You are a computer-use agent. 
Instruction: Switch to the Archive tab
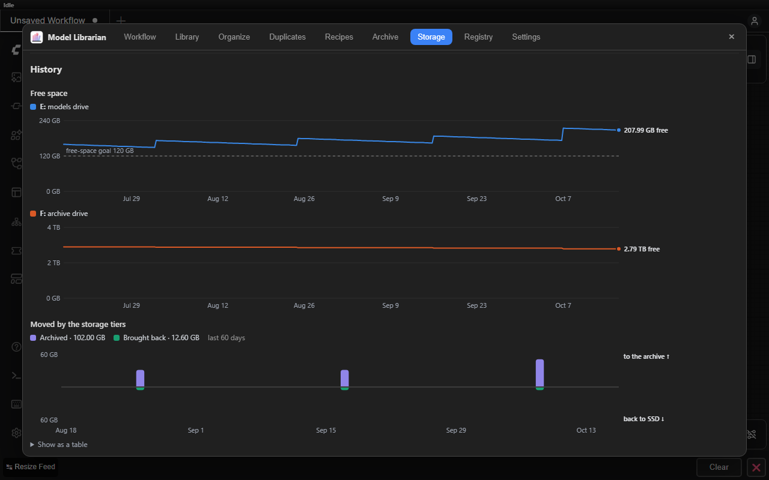click(x=385, y=37)
